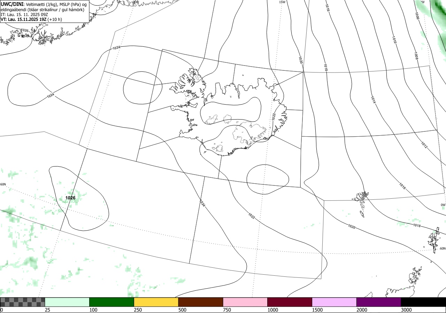Image resolution: width=446 pixels, height=313 pixels.
Task: Click the legend value 500
Action: (x=182, y=310)
